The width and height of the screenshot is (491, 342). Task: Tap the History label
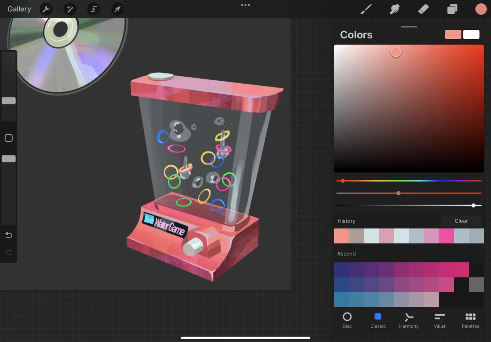(346, 221)
